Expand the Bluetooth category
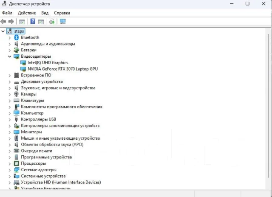The image size is (272, 197). [10, 38]
